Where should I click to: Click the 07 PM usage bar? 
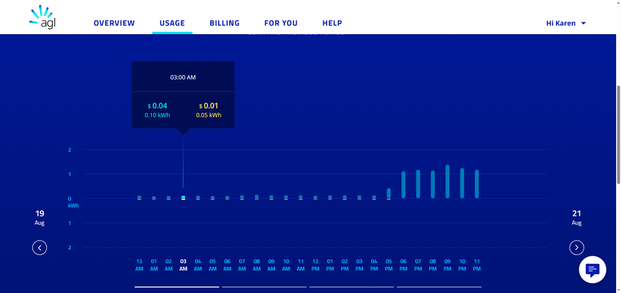pyautogui.click(x=418, y=184)
